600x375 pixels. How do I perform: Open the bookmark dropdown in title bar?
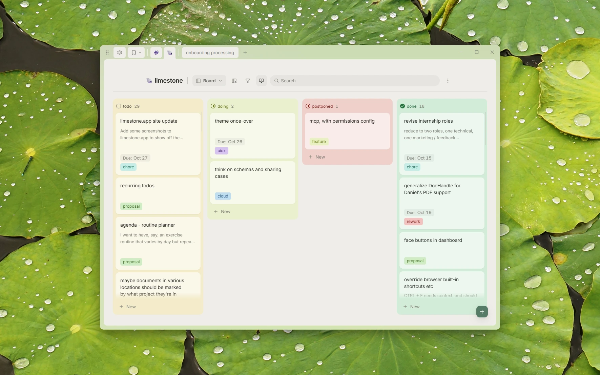[136, 53]
